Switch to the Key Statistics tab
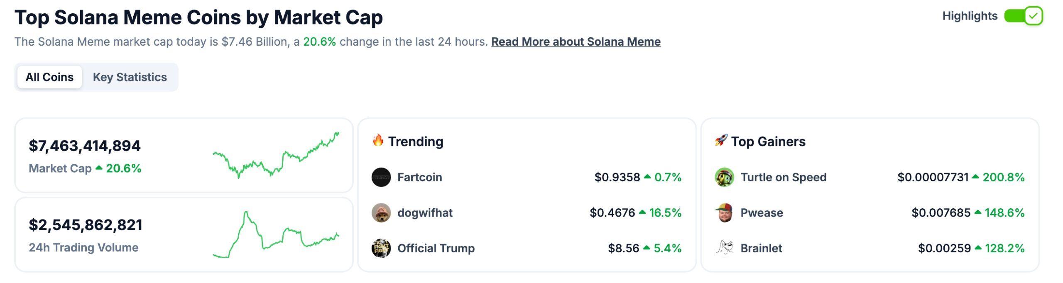The width and height of the screenshot is (1063, 283). 130,77
